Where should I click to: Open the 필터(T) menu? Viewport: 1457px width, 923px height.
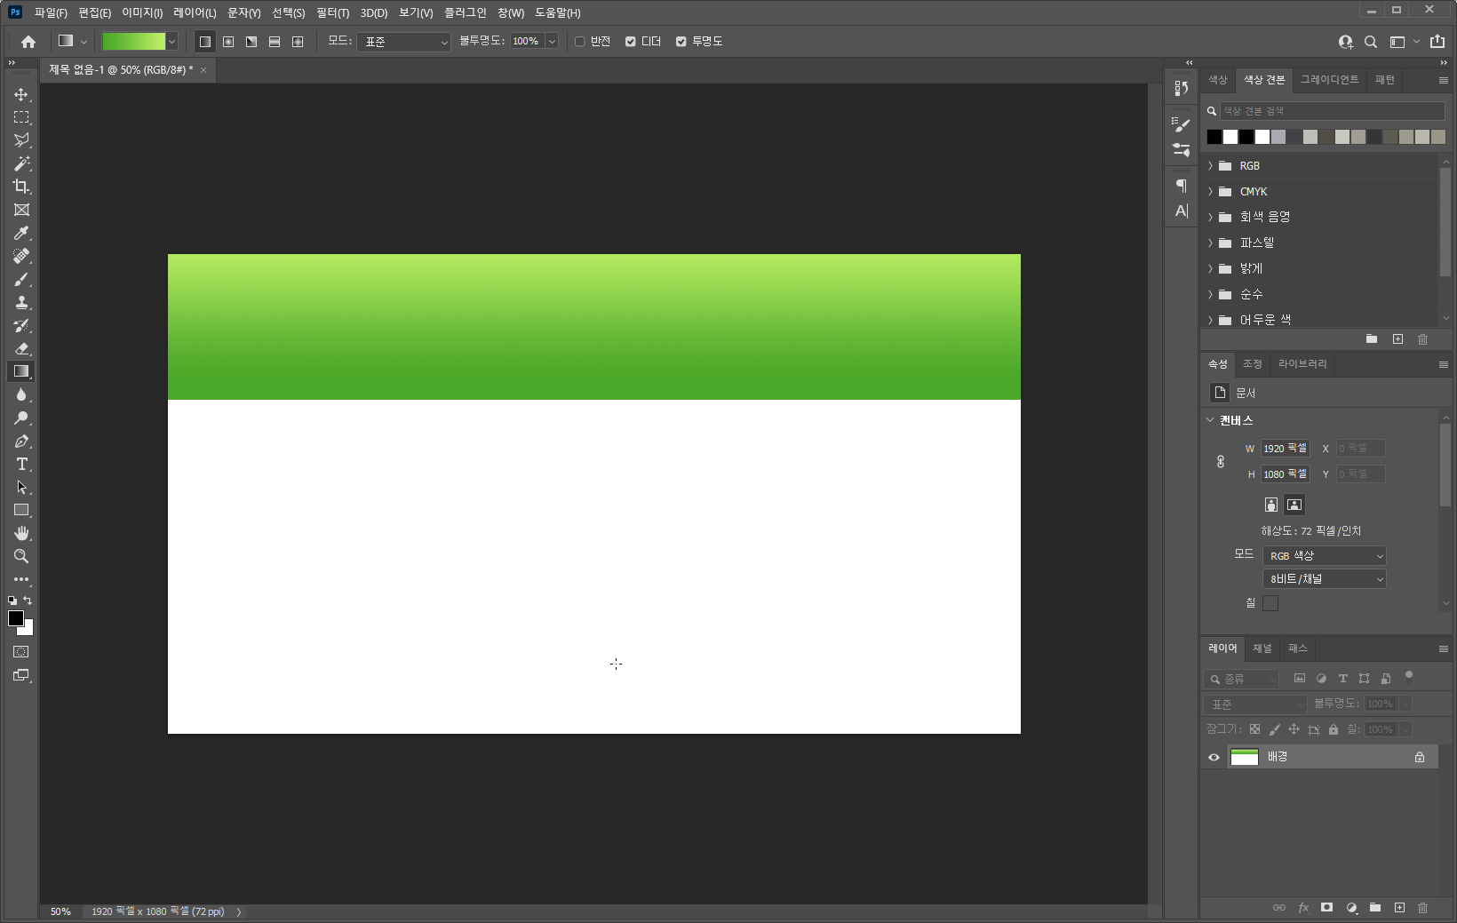(x=332, y=12)
